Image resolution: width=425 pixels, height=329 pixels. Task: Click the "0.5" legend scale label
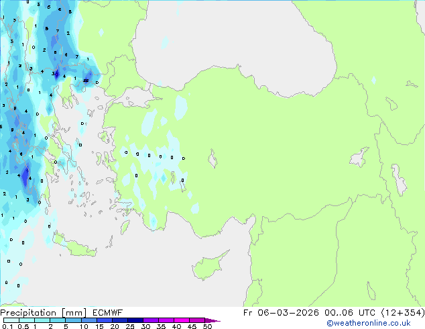(23, 326)
